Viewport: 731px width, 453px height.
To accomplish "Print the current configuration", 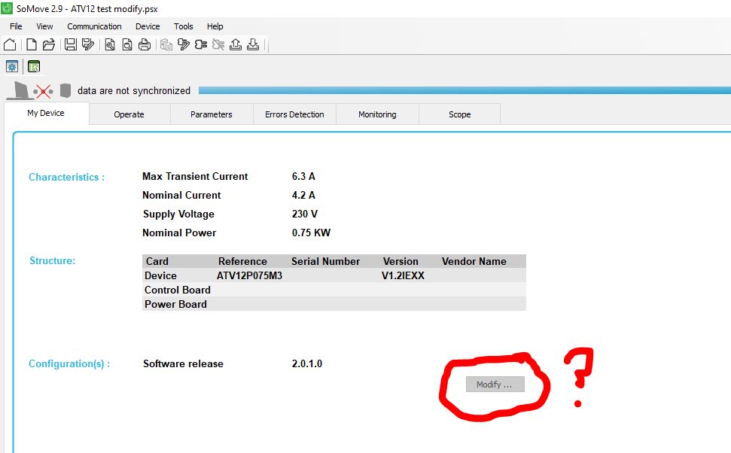I will pos(145,44).
